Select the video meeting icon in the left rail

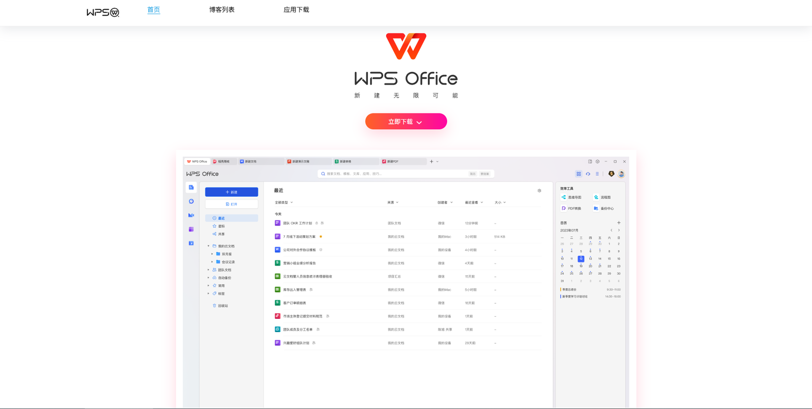191,215
